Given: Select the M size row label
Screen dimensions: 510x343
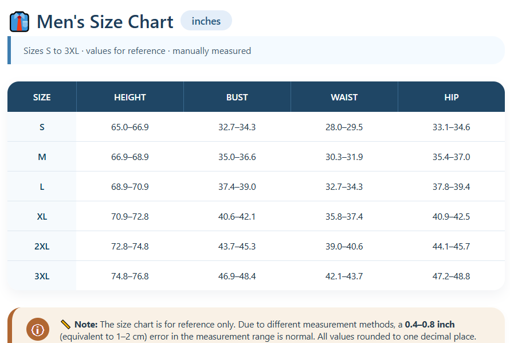Looking at the screenshot, I should pos(42,157).
